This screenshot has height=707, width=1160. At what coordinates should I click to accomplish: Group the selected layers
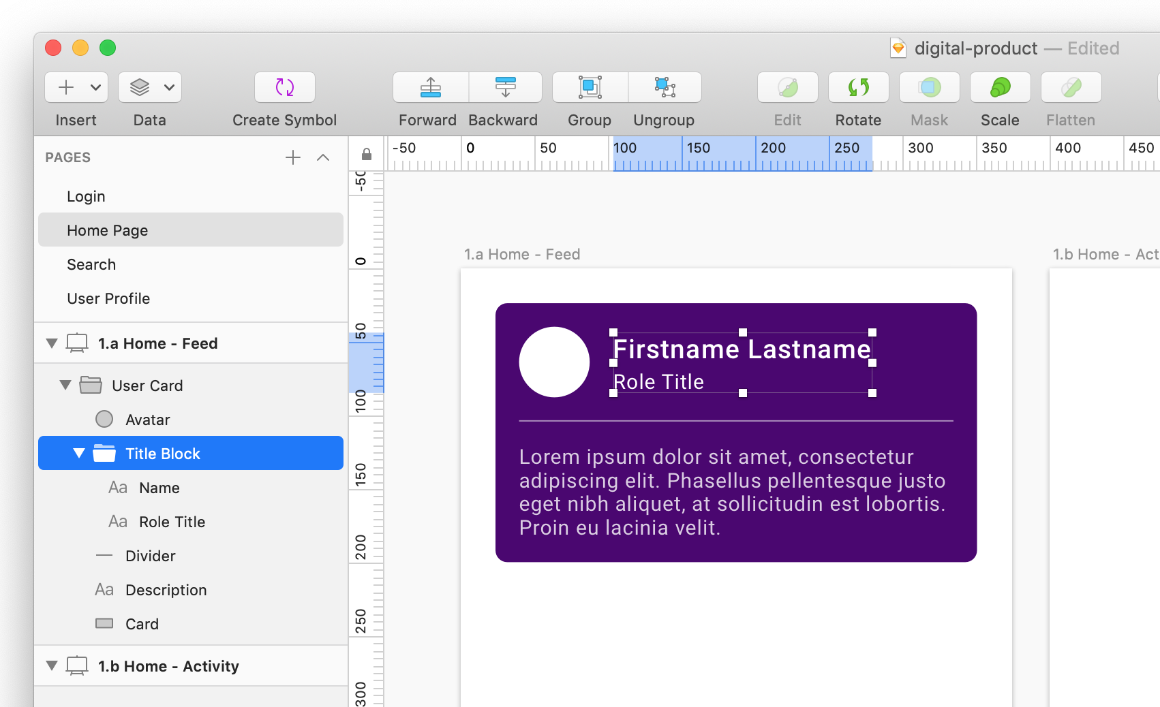tap(590, 87)
